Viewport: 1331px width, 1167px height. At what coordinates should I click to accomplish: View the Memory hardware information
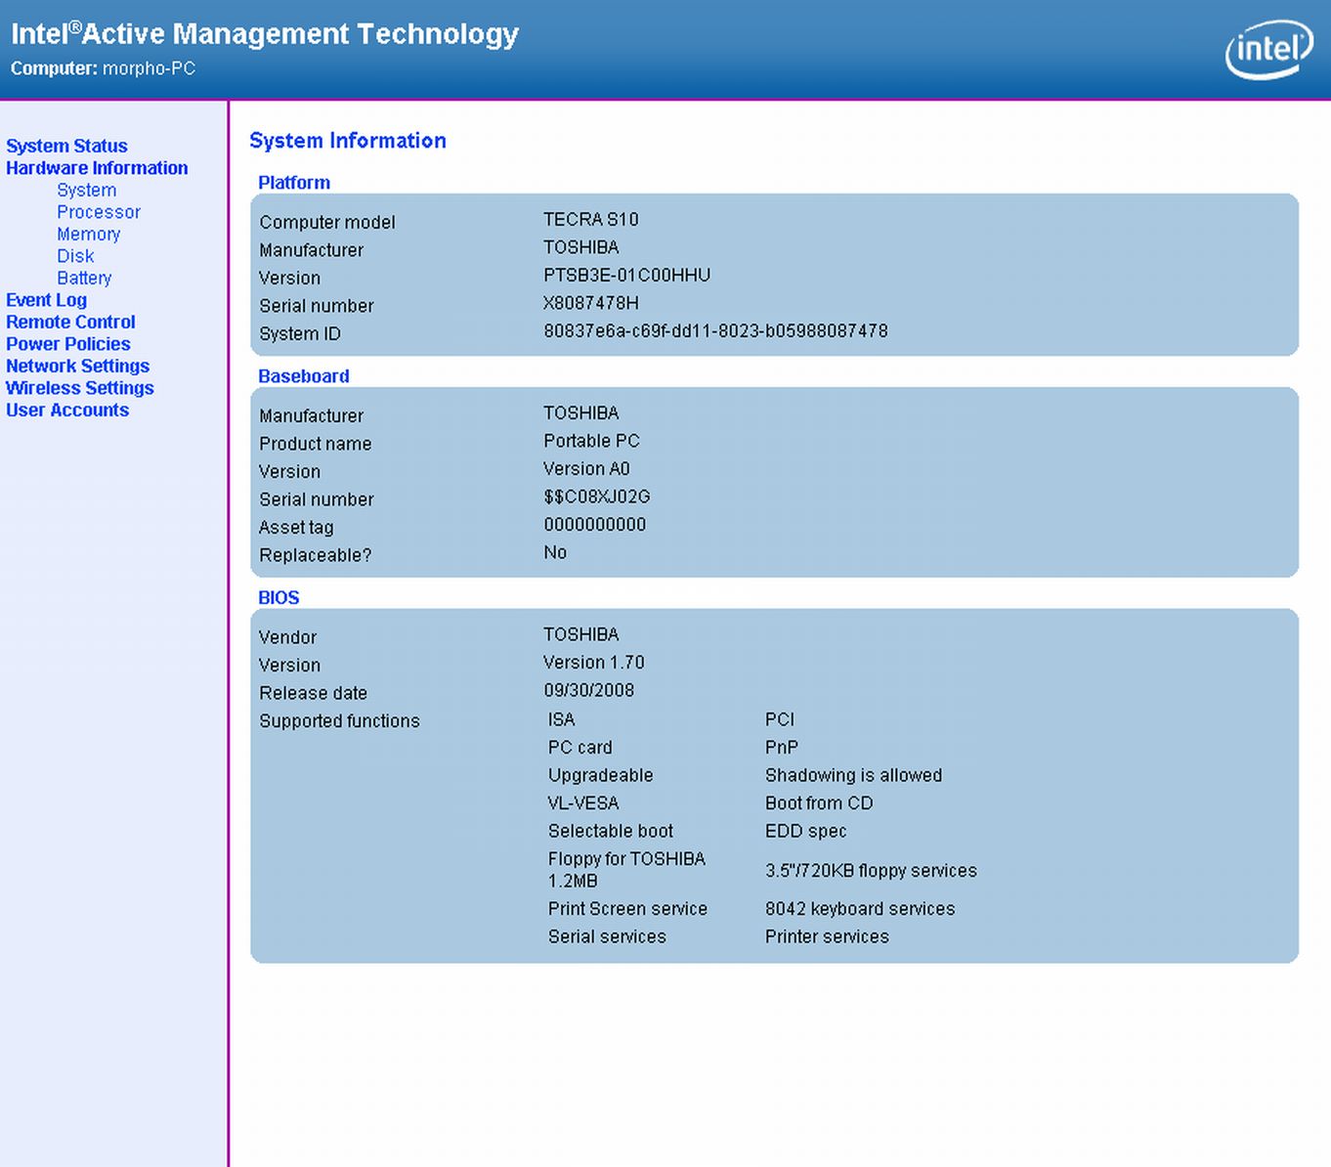(x=88, y=235)
